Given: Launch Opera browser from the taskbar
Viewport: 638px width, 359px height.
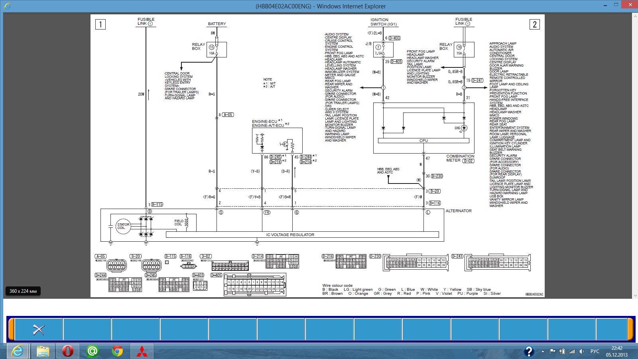Looking at the screenshot, I should coord(68,351).
